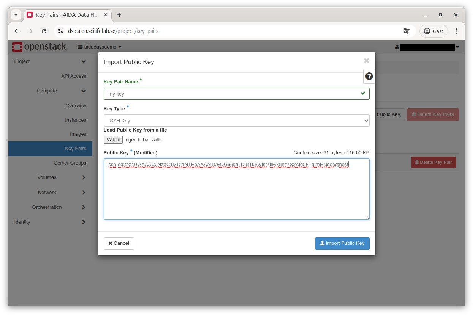Click the translate page icon
Screen dimensions: 473x315
point(407,31)
